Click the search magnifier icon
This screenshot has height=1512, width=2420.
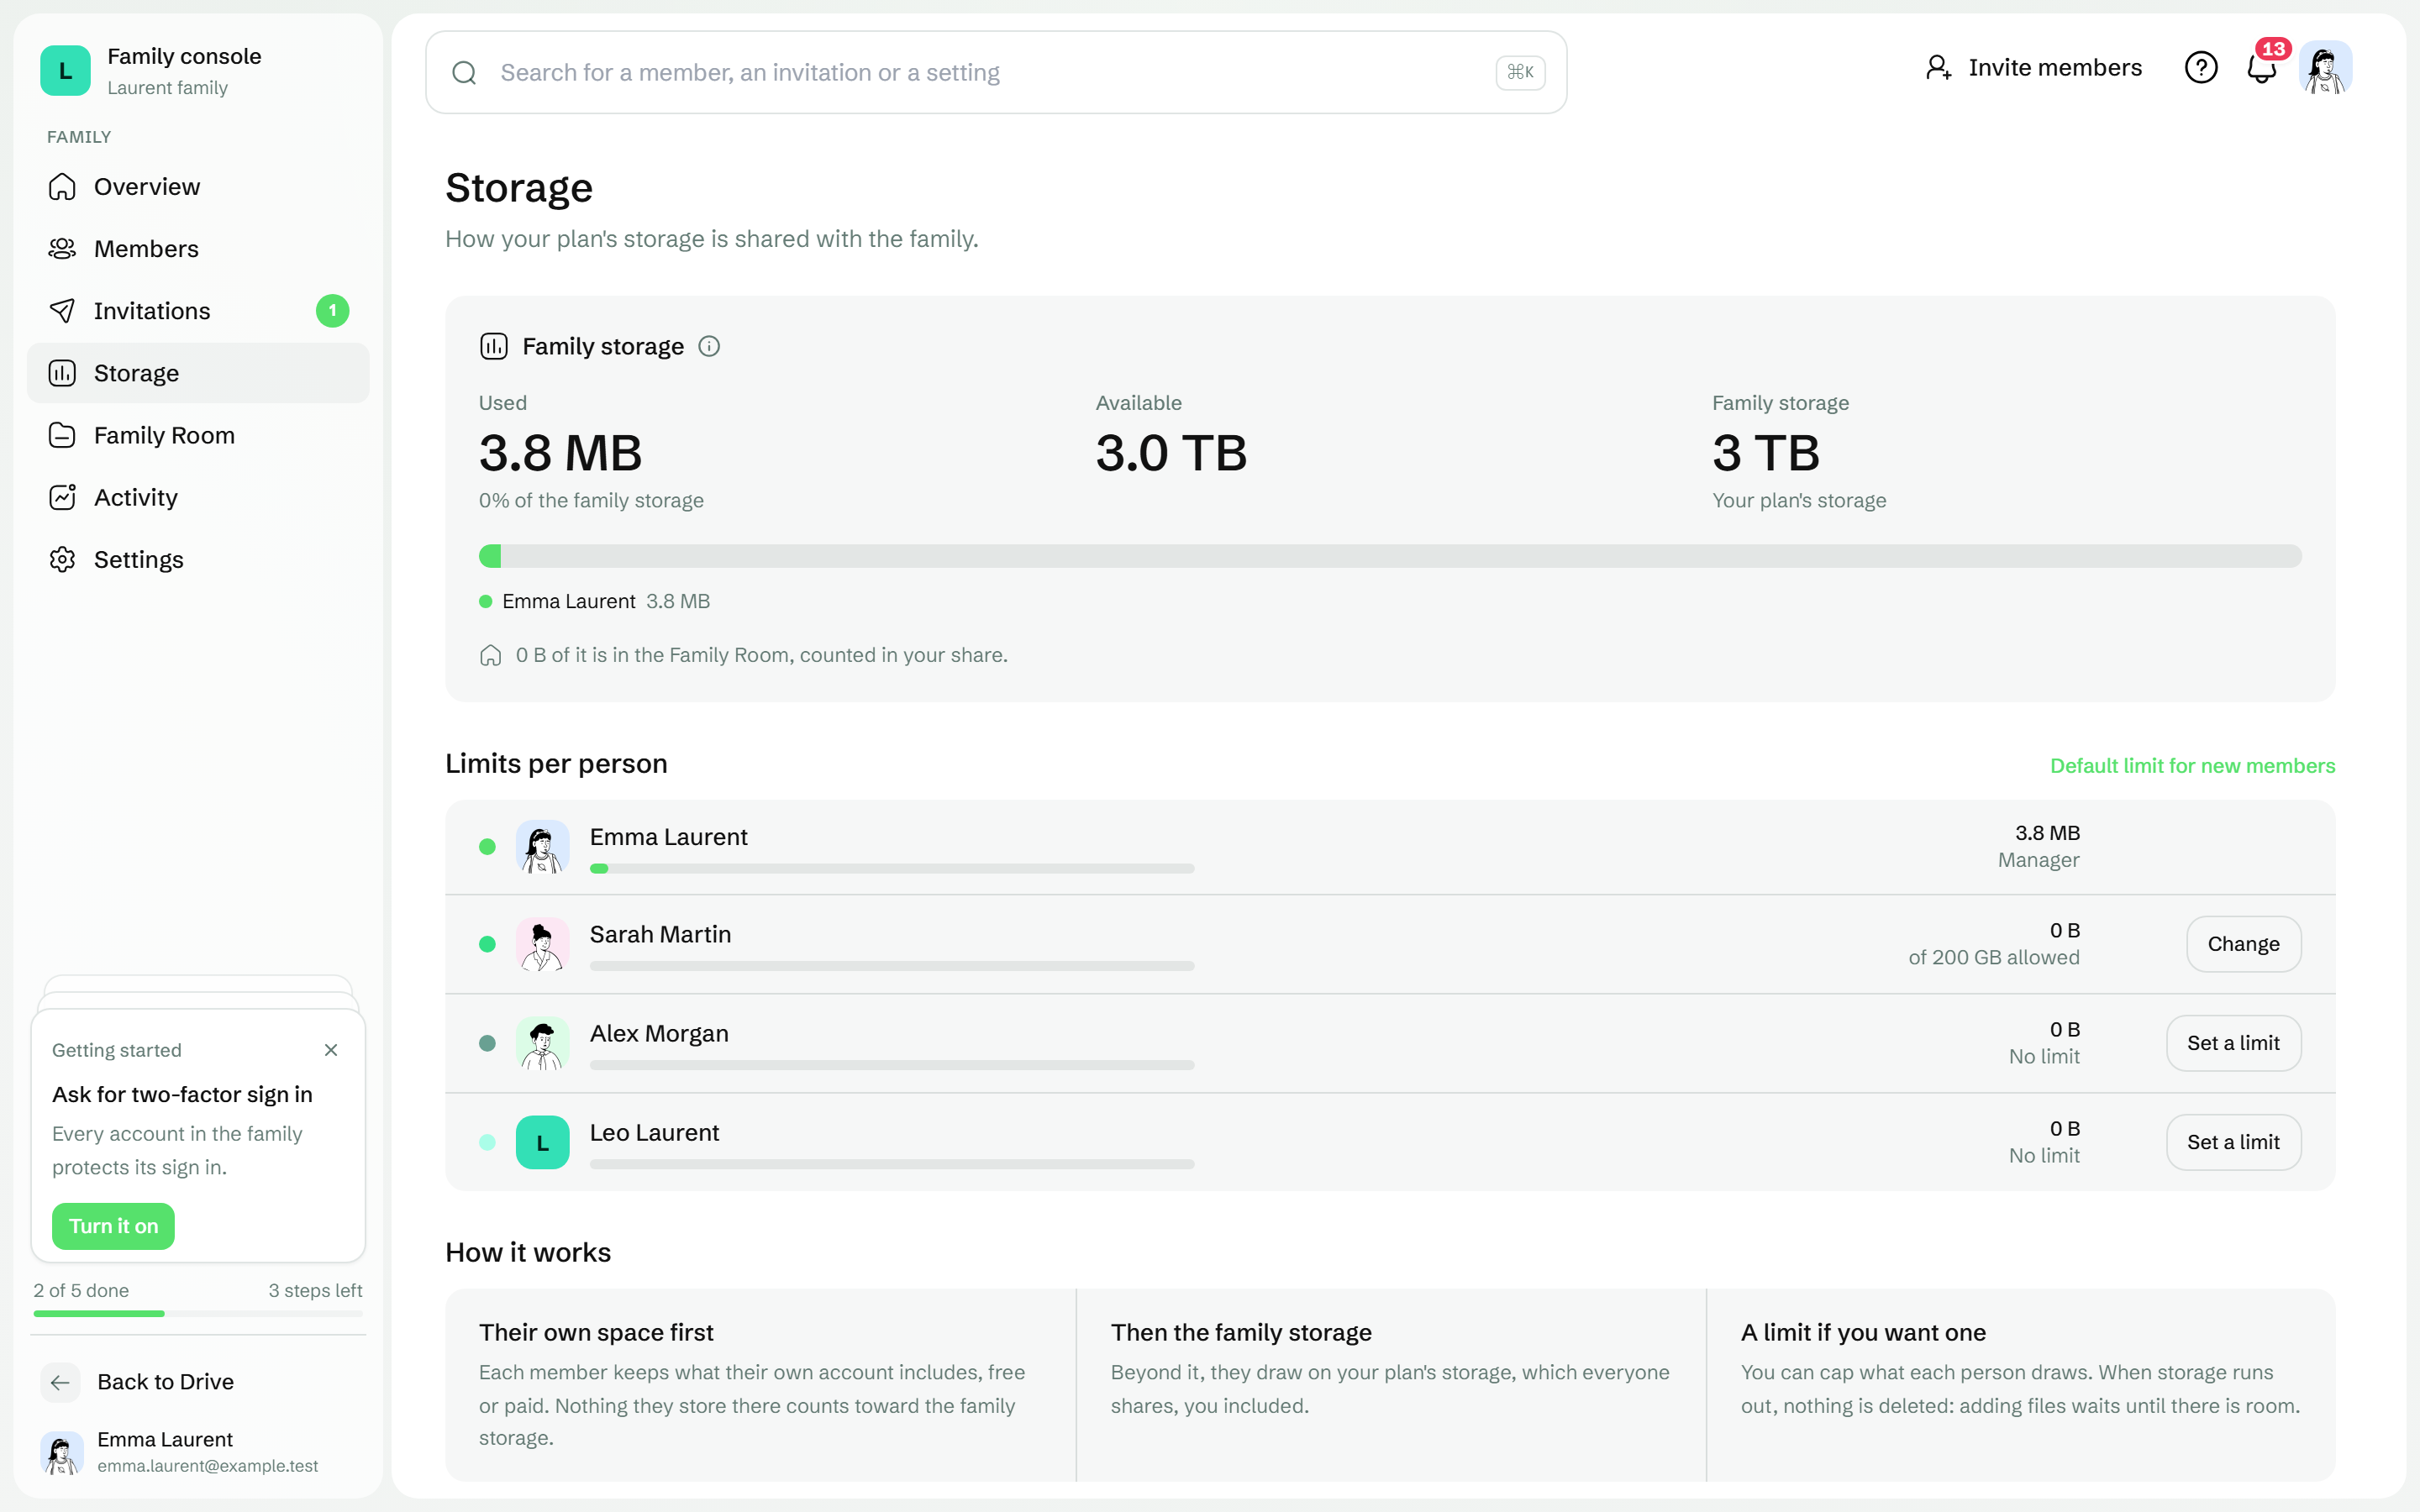click(464, 72)
